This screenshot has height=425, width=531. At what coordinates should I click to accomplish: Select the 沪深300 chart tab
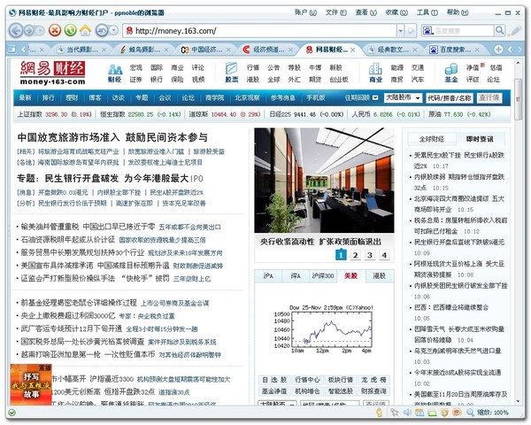323,276
